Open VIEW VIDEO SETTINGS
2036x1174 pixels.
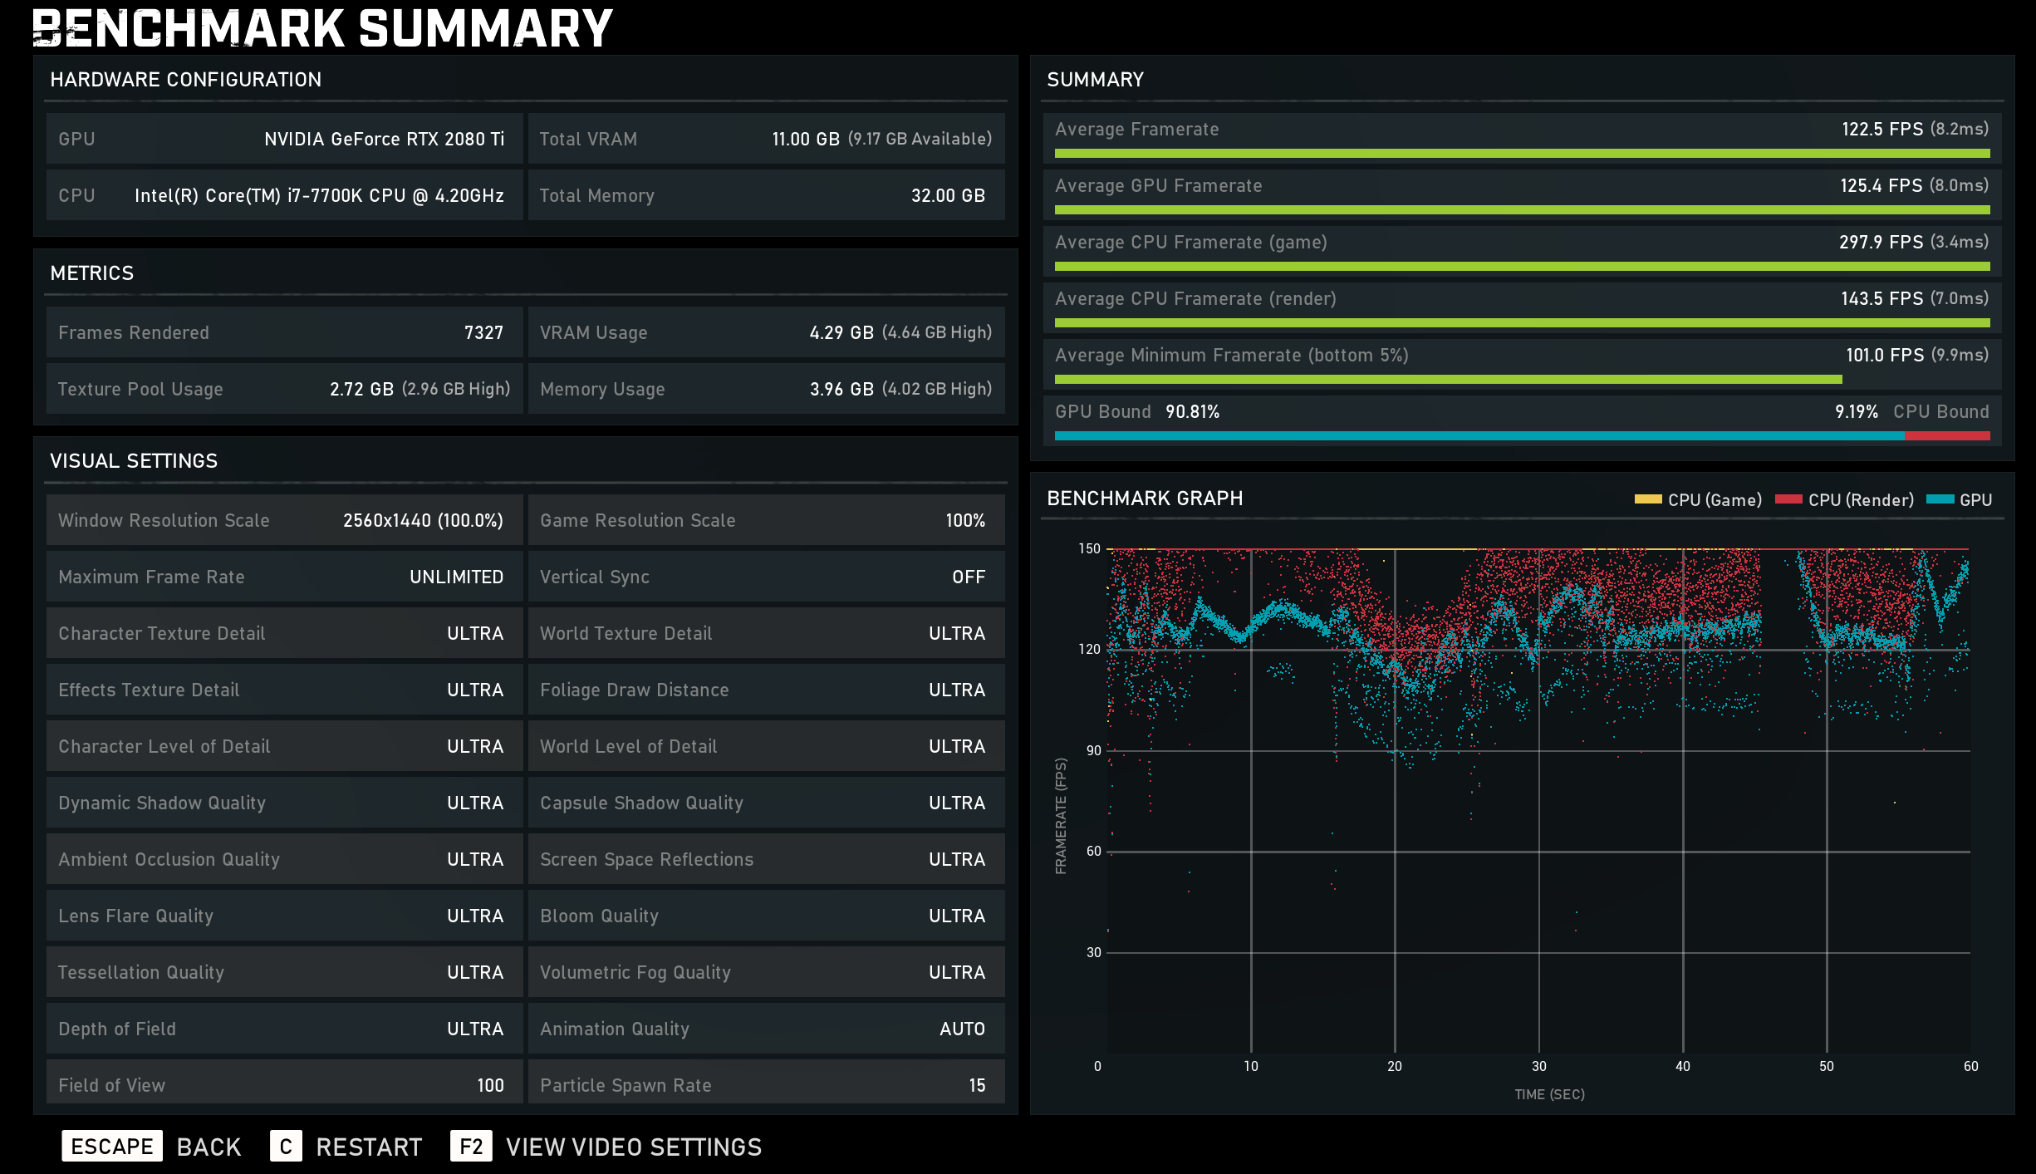click(x=633, y=1147)
